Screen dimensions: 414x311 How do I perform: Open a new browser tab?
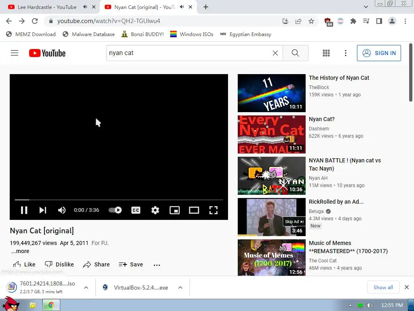point(206,7)
